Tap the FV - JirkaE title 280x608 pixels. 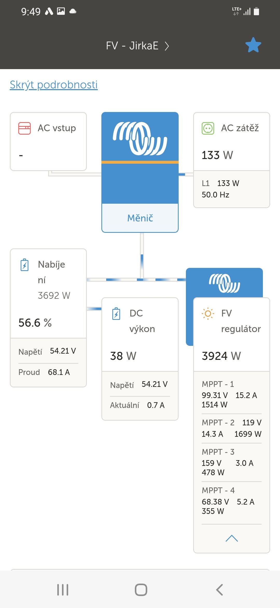click(x=132, y=46)
